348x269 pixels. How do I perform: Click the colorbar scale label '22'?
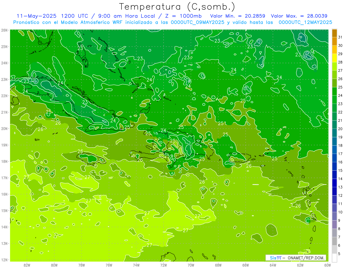pos(340,112)
